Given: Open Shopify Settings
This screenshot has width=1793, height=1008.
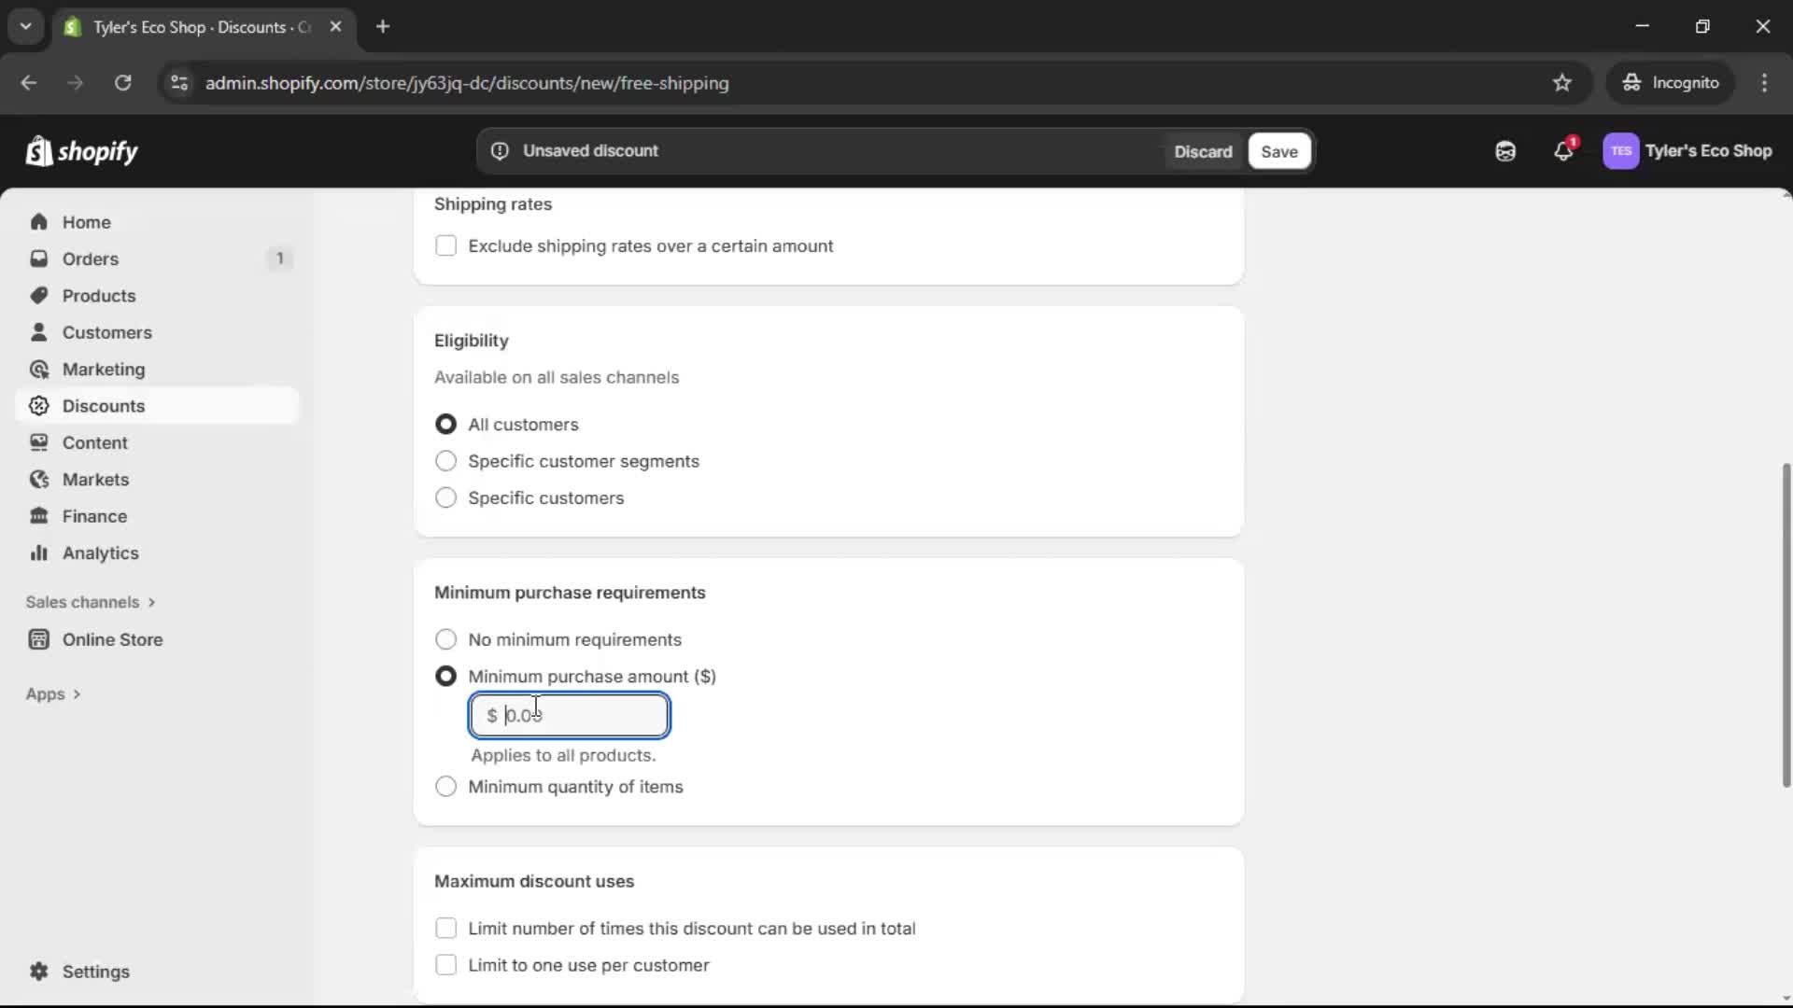Looking at the screenshot, I should [x=93, y=972].
